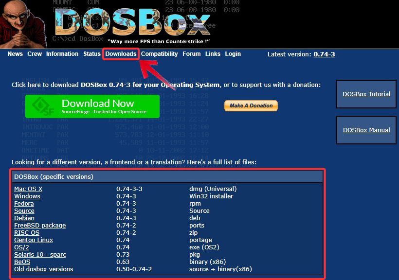This screenshot has height=280, width=399.
Task: Click the DOSBox logo banner
Action: coord(132,22)
